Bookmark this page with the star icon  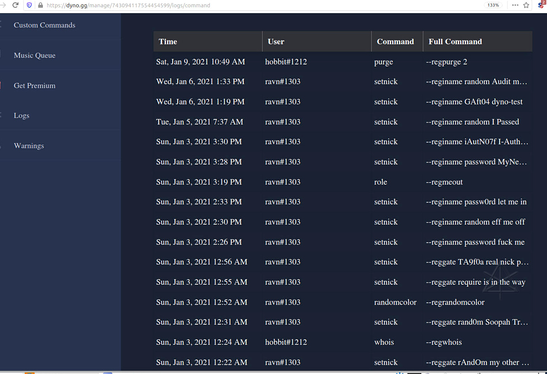click(526, 5)
